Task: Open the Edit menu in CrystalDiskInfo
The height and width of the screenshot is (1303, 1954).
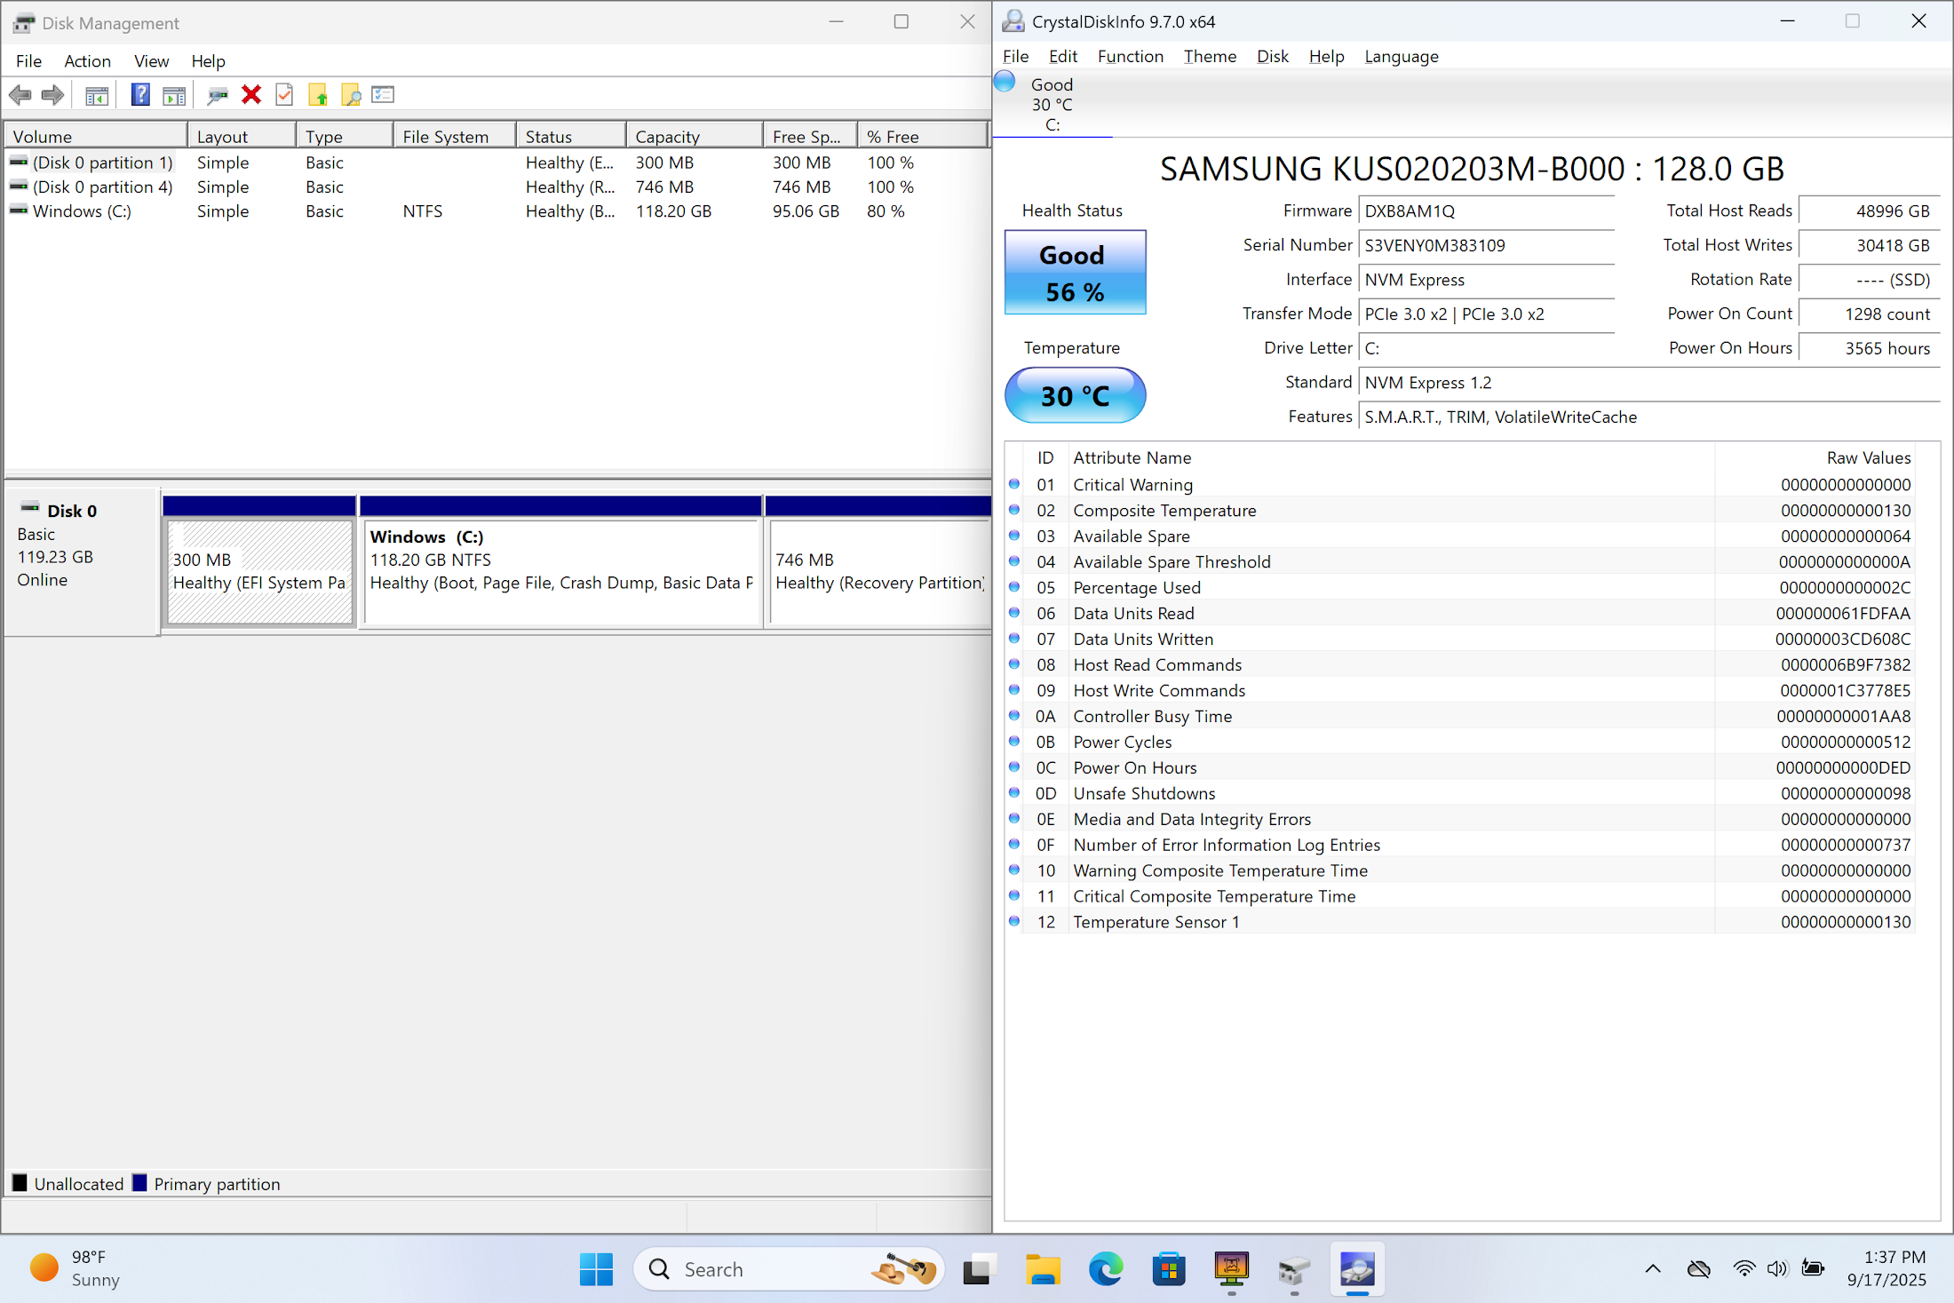Action: [x=1062, y=56]
